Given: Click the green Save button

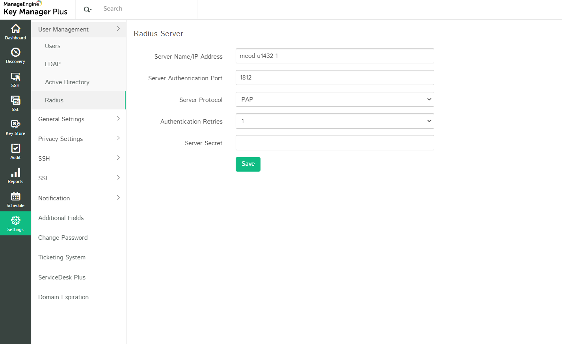Looking at the screenshot, I should click(248, 164).
